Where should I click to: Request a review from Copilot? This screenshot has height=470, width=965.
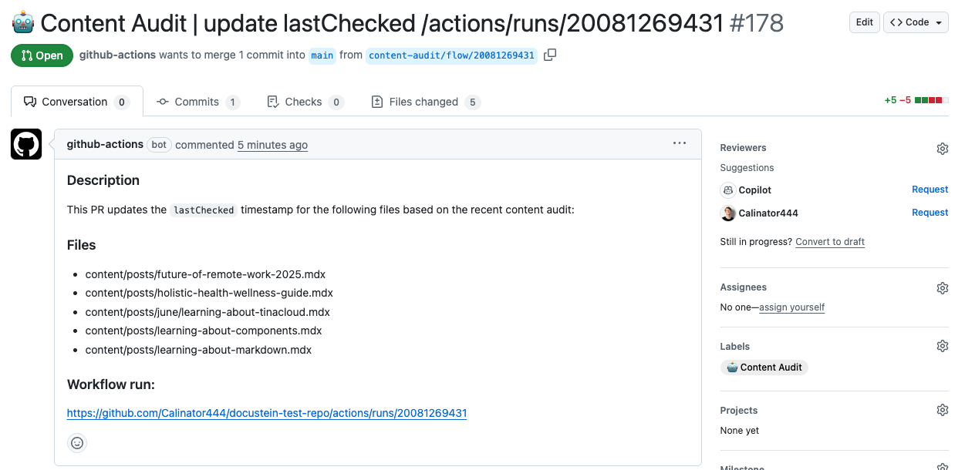click(930, 190)
